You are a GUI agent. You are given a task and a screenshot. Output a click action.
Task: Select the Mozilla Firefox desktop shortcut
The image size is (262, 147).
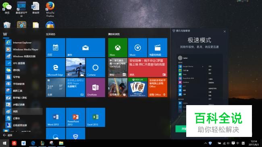tap(50, 9)
